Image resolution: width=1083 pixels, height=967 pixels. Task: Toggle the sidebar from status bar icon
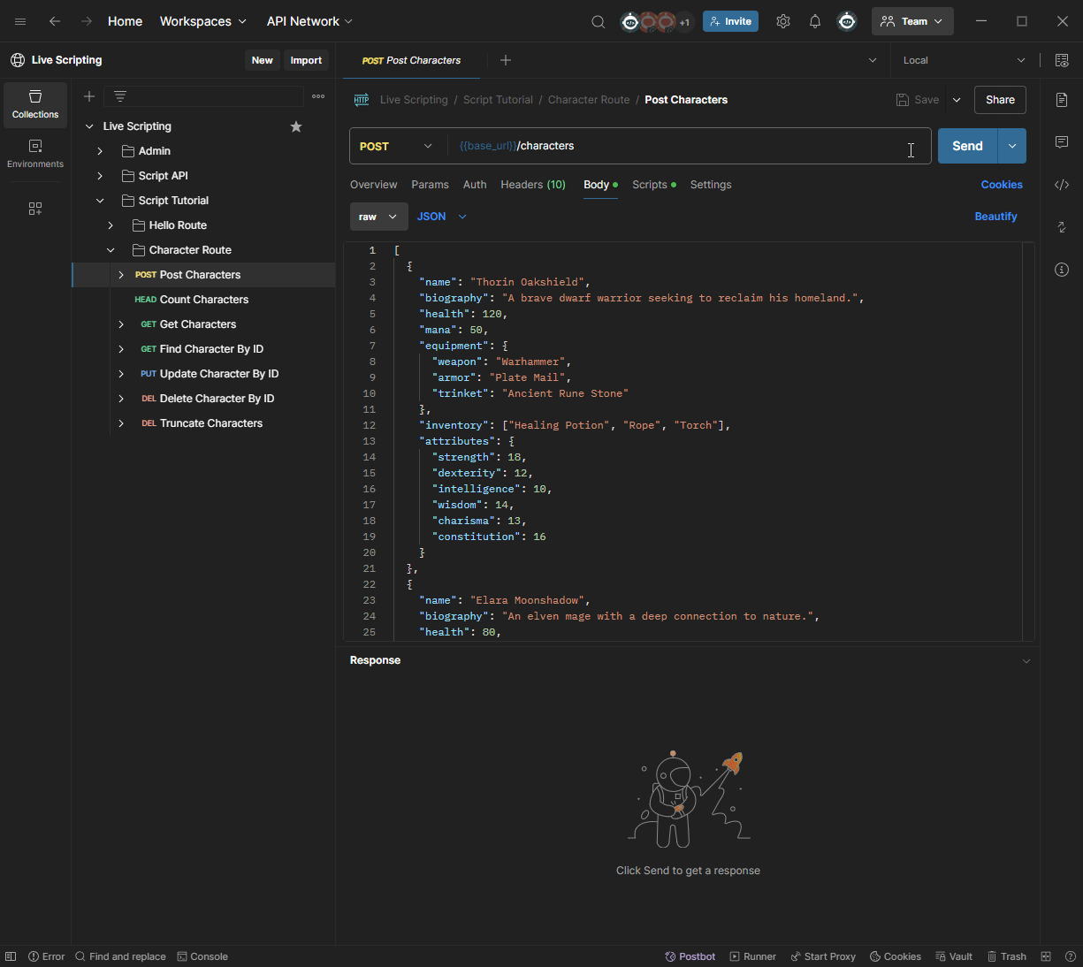[x=11, y=956]
